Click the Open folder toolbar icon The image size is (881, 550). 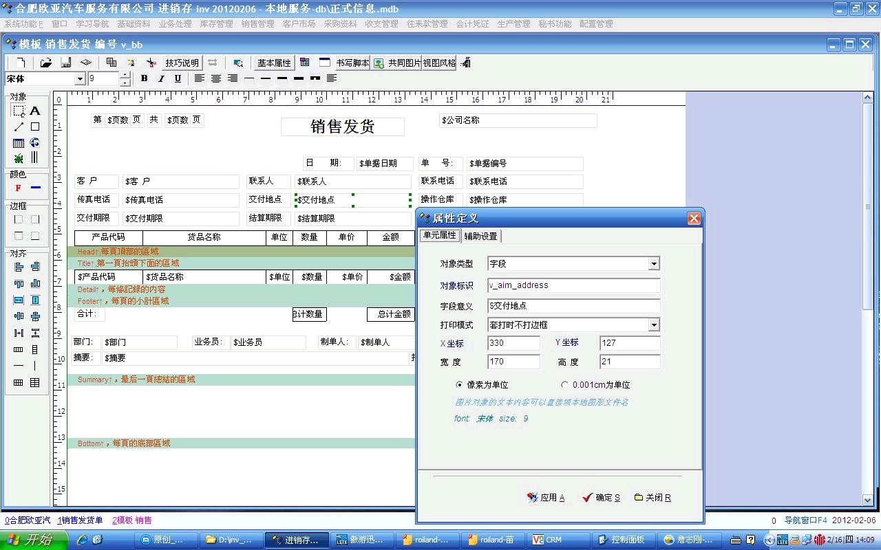click(45, 63)
